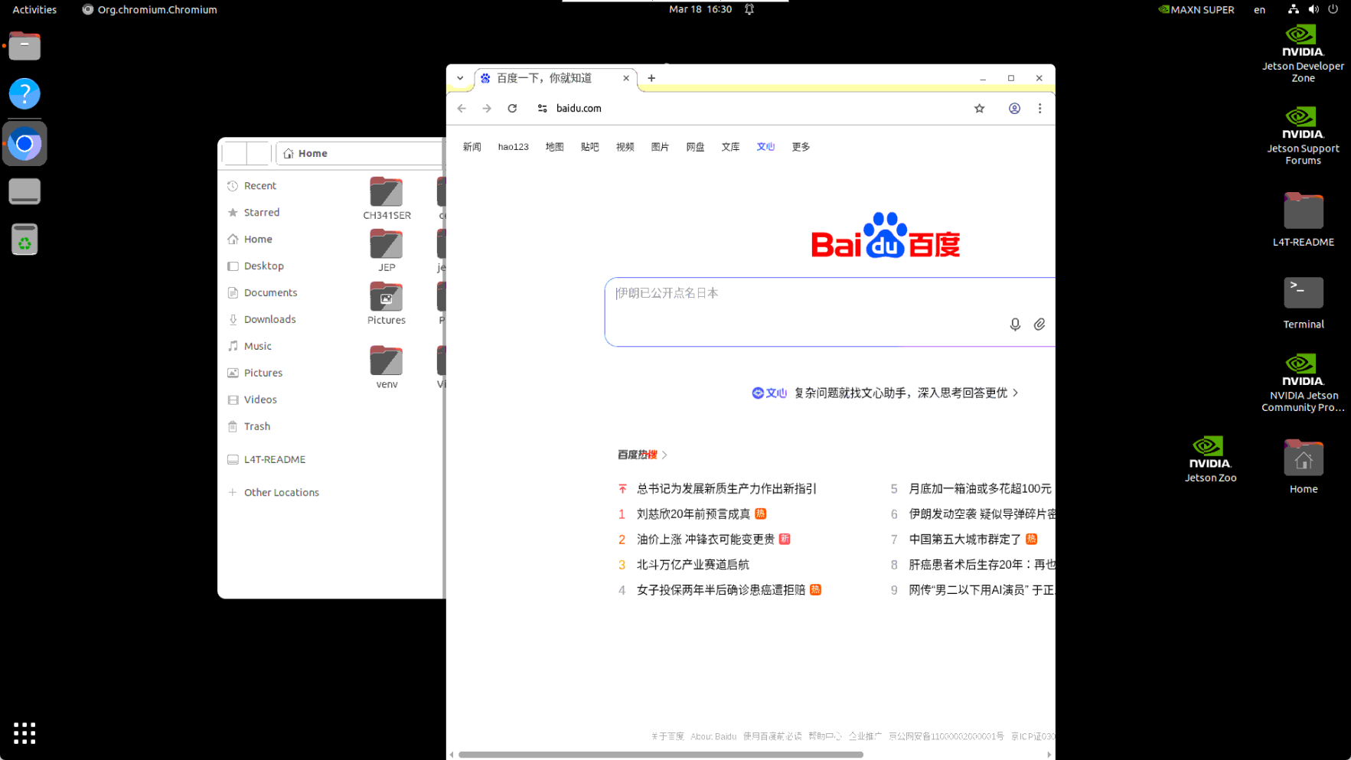The height and width of the screenshot is (760, 1351).
Task: Switch to Chromium from the dock
Action: 24,143
